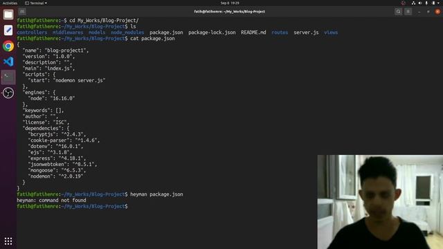Viewport: 443px width, 249px height.
Task: Click the 'views' directory name
Action: (x=331, y=33)
